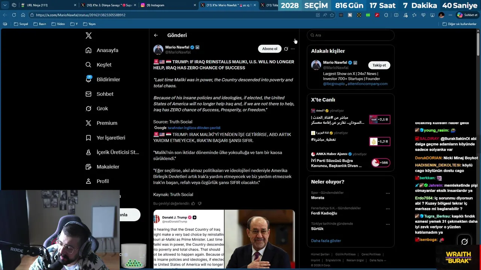Expand Daha fazla footer menu
This screenshot has height=270, width=481.
377,260
